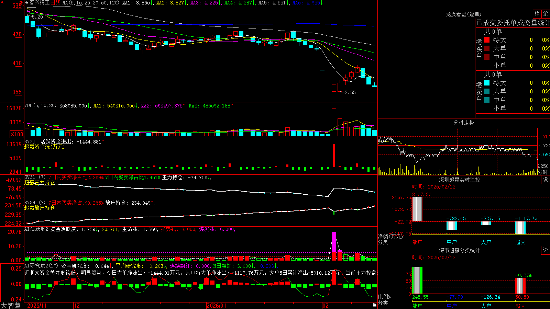Screen dimensions: 550x309
Task: Open 设 settings for 深圳超赢实时监控
Action: click(546, 180)
